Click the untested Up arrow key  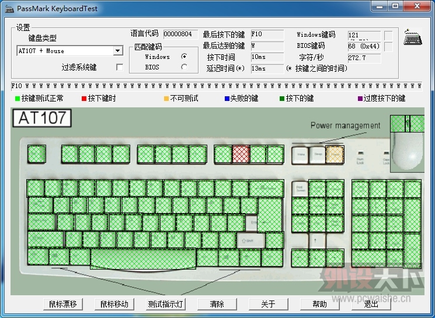318,240
